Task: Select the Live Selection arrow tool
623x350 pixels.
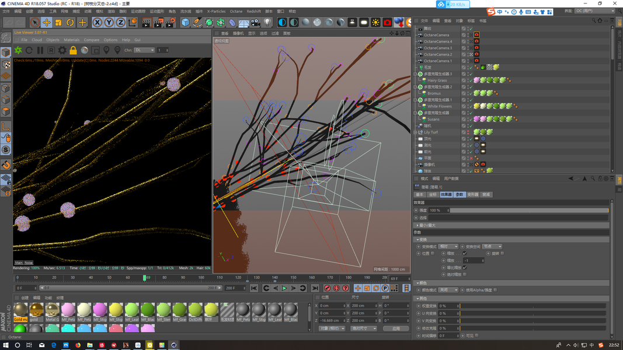Action: click(34, 23)
